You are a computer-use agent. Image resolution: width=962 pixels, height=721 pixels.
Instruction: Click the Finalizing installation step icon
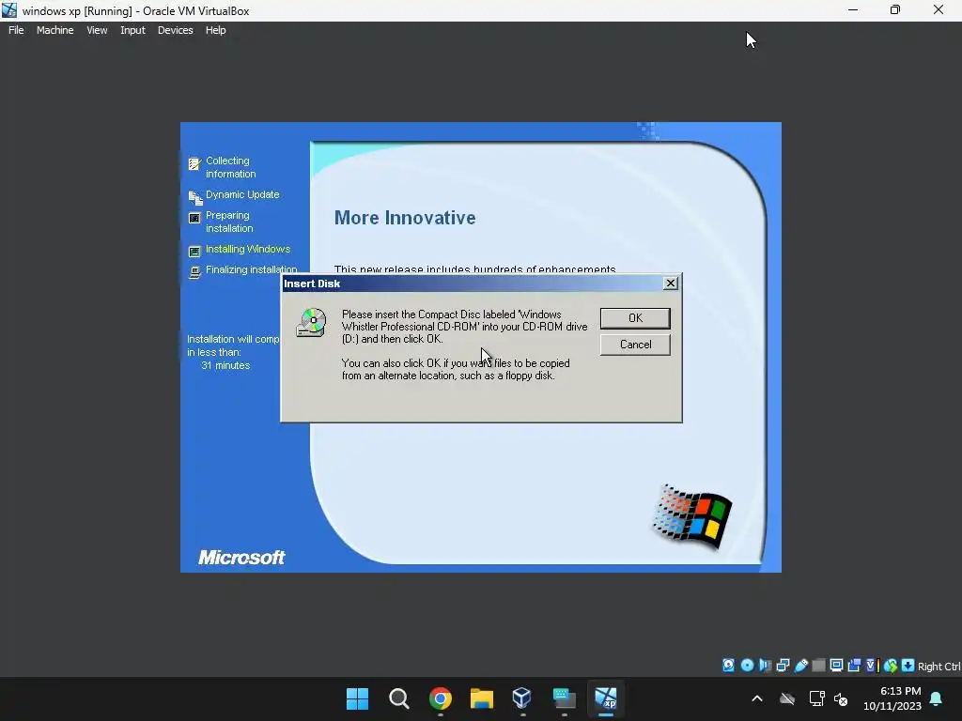click(x=194, y=272)
